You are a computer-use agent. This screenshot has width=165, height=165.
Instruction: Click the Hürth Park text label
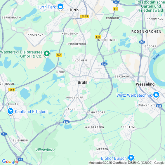(x=46, y=7)
